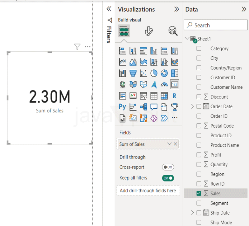249x226 pixels.
Task: Select the R script visual
Action: coord(175,96)
